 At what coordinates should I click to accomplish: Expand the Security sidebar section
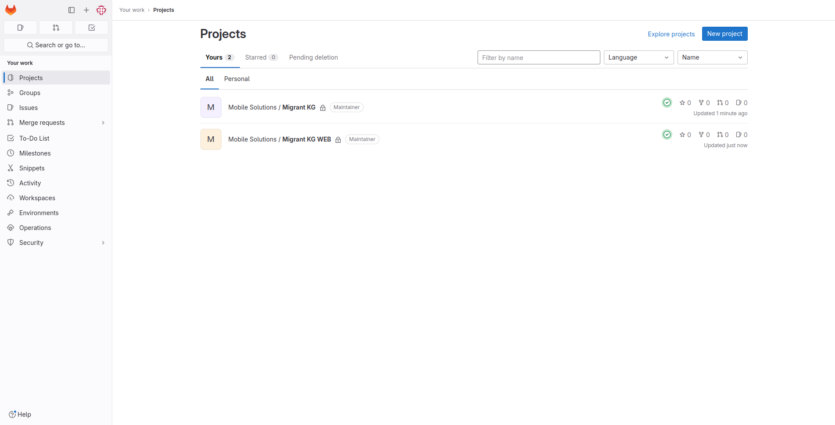pyautogui.click(x=103, y=243)
